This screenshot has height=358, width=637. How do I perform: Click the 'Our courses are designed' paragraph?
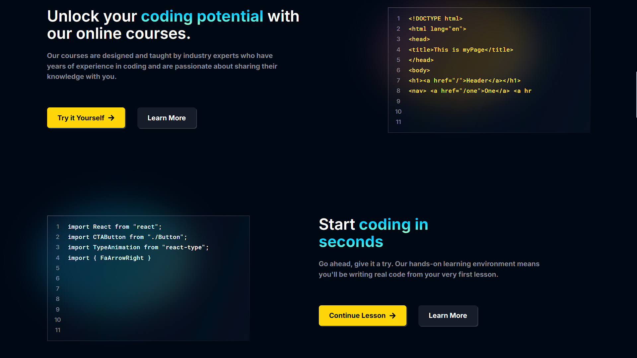click(x=162, y=66)
